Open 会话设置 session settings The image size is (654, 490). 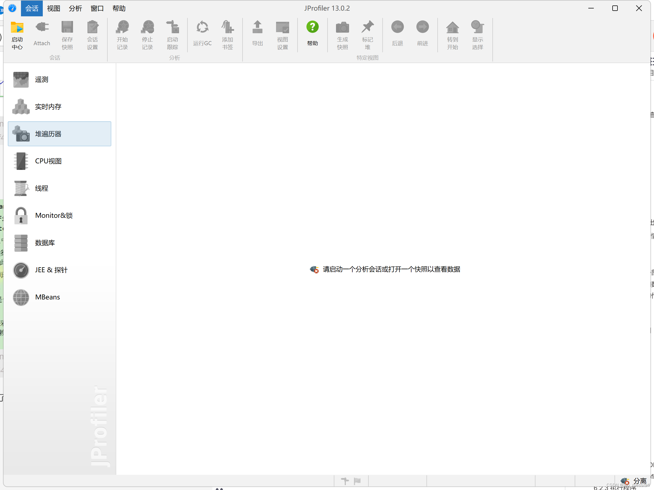pos(92,35)
